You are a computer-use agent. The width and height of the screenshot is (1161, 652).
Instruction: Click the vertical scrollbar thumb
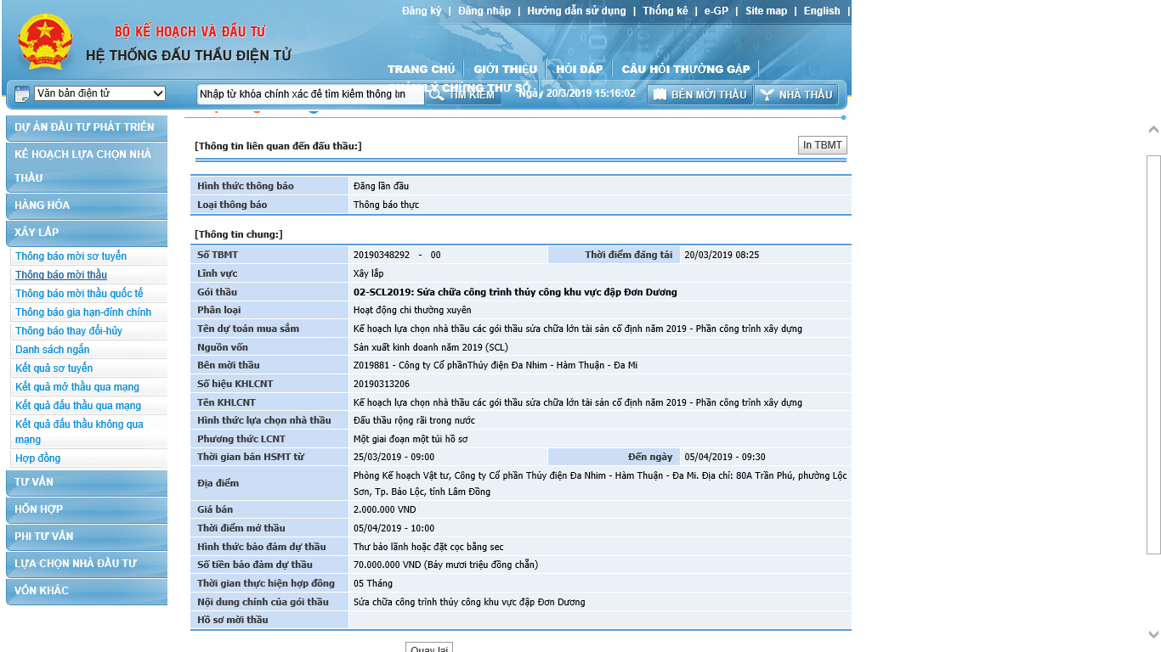(x=1153, y=355)
